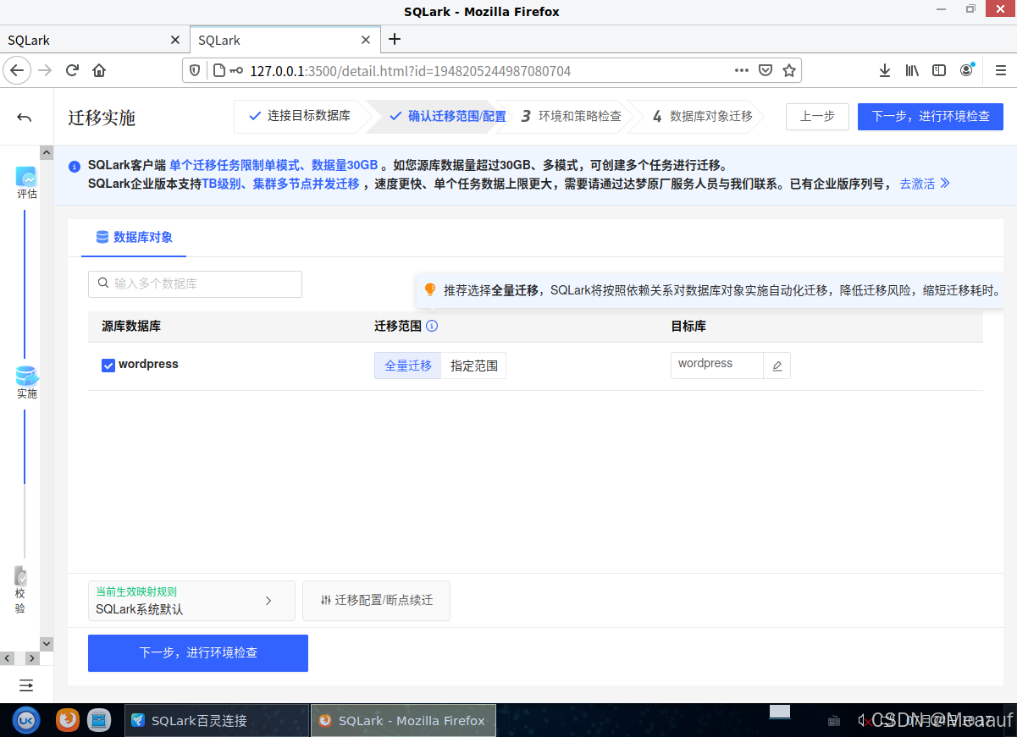
Task: Switch to the 数据库对象 tab
Action: pos(134,237)
